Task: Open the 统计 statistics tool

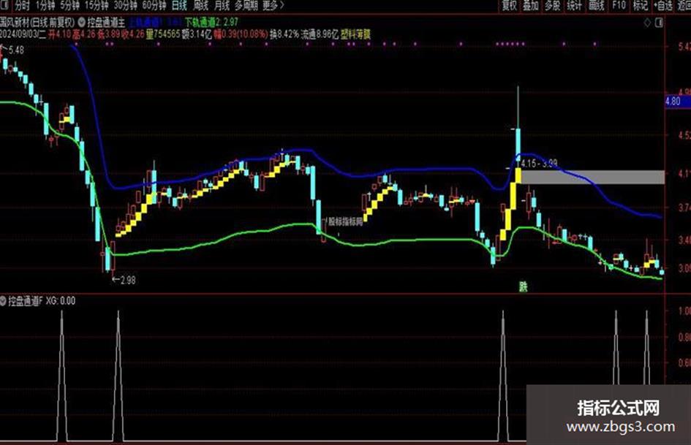Action: coord(574,6)
